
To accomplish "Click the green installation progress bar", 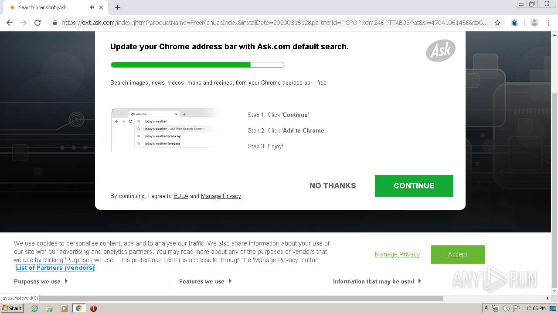I will (x=197, y=65).
